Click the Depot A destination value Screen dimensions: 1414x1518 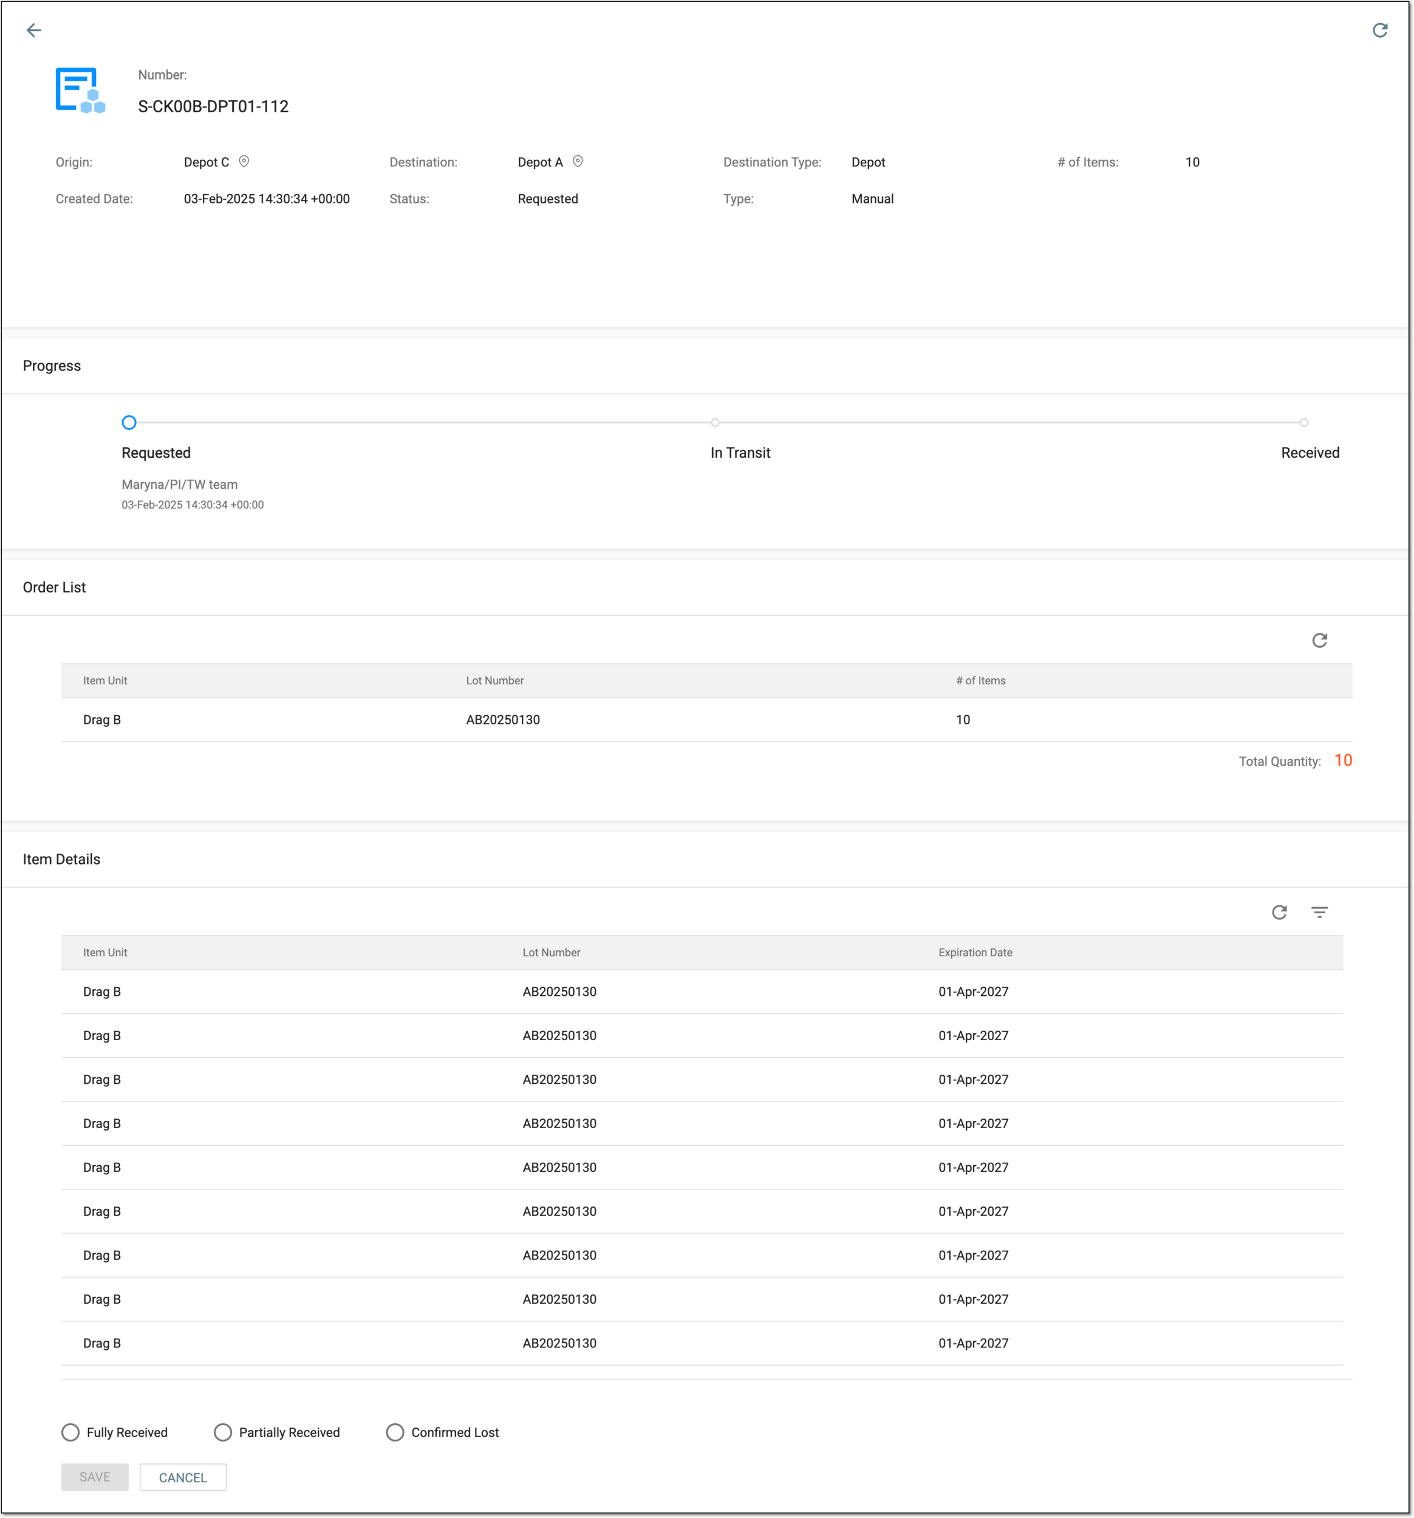[x=540, y=162]
